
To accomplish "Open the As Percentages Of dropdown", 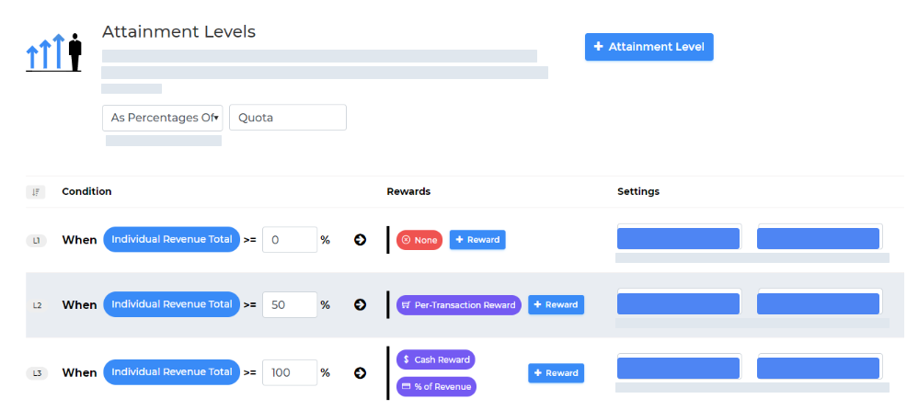I will tap(162, 118).
